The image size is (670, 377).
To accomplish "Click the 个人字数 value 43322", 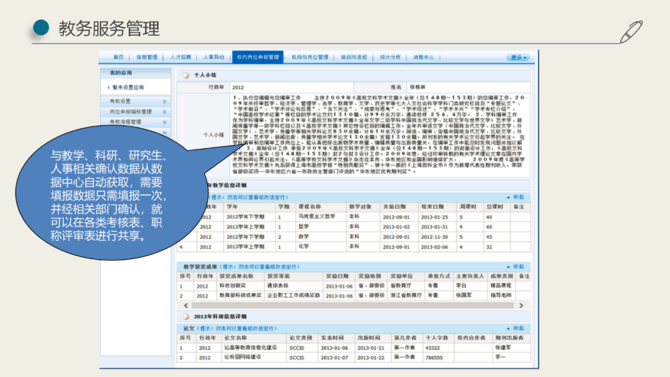I will (432, 348).
